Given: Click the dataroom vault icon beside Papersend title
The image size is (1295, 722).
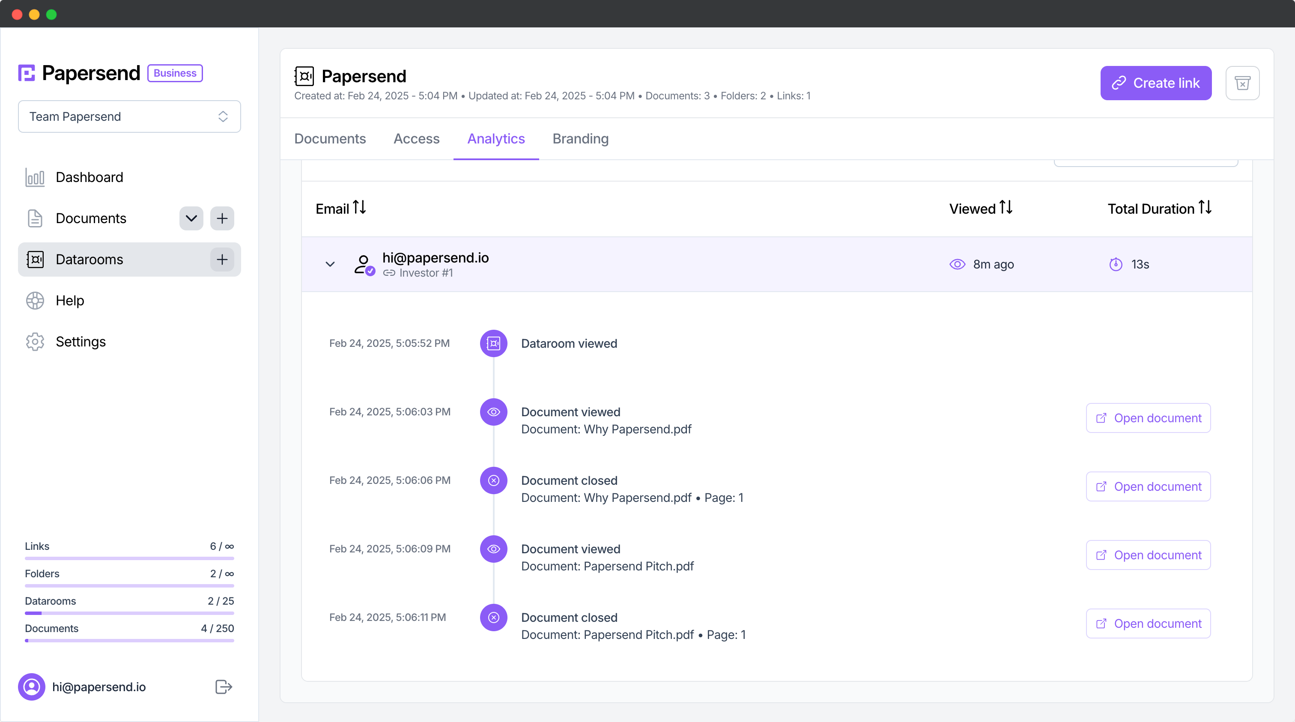Looking at the screenshot, I should click(x=304, y=76).
